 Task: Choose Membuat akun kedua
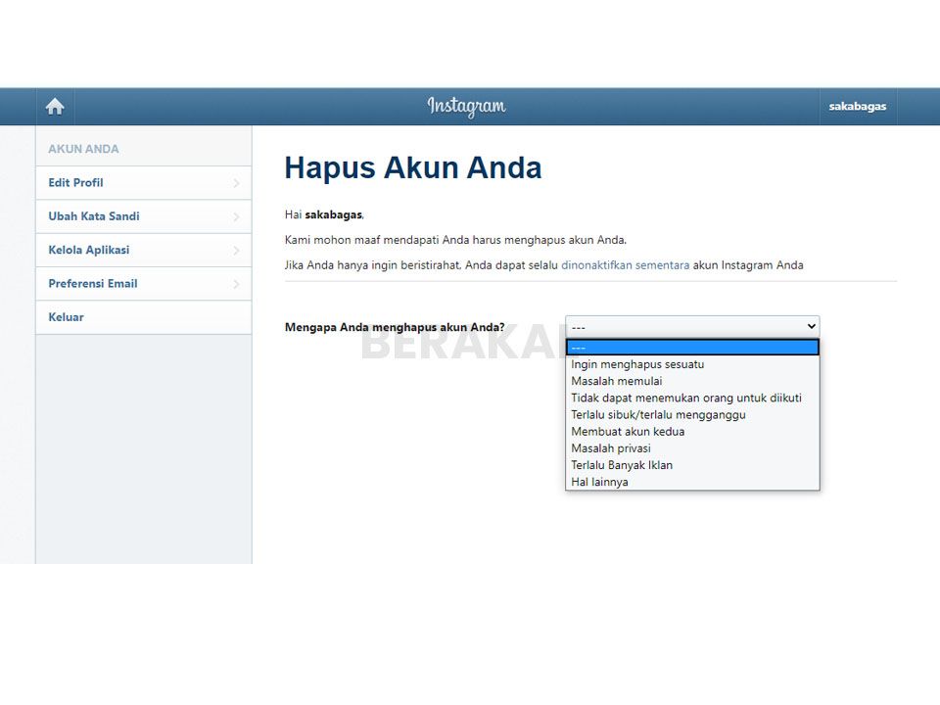(x=692, y=431)
